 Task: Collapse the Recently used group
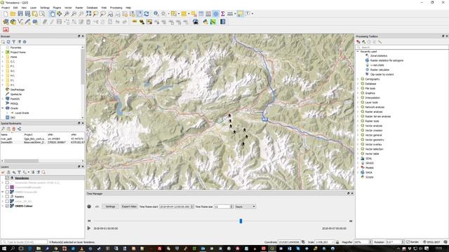pyautogui.click(x=358, y=51)
